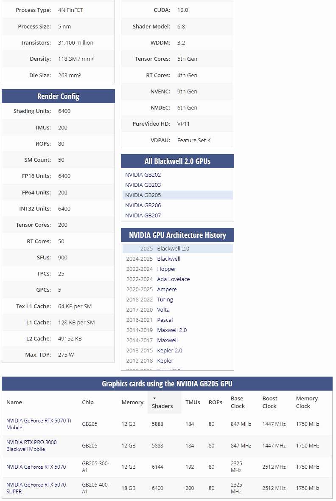This screenshot has width=336, height=501.
Task: Select chip cell GB205-400-A1
Action: 95,488
